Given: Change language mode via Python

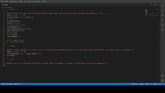Looking at the screenshot, I should [155, 84].
